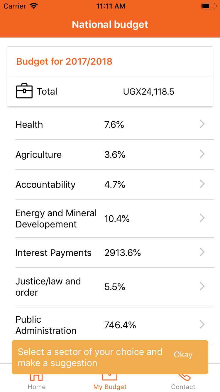Tap the battery indicator icon
This screenshot has width=220, height=392.
coord(209,6)
